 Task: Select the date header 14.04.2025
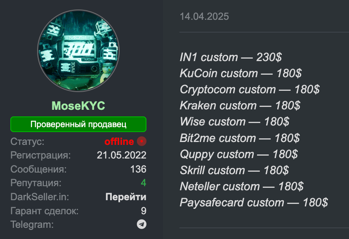click(x=204, y=17)
